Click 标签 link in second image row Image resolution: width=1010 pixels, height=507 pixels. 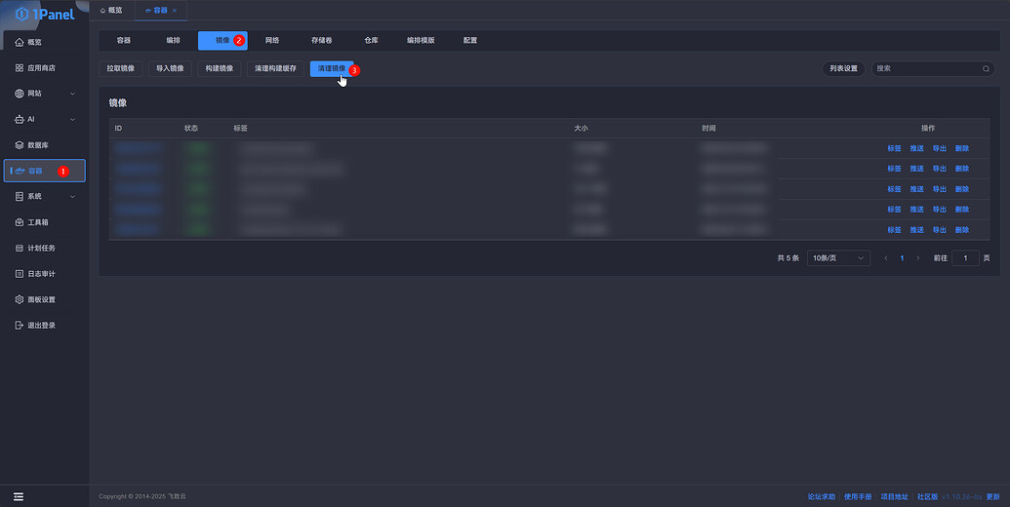894,169
